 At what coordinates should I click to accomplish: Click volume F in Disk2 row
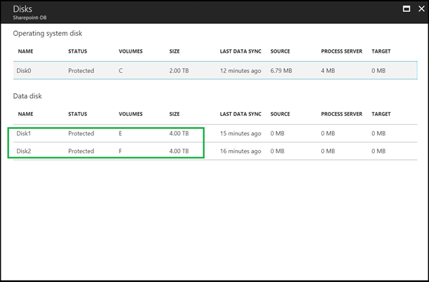coord(120,152)
